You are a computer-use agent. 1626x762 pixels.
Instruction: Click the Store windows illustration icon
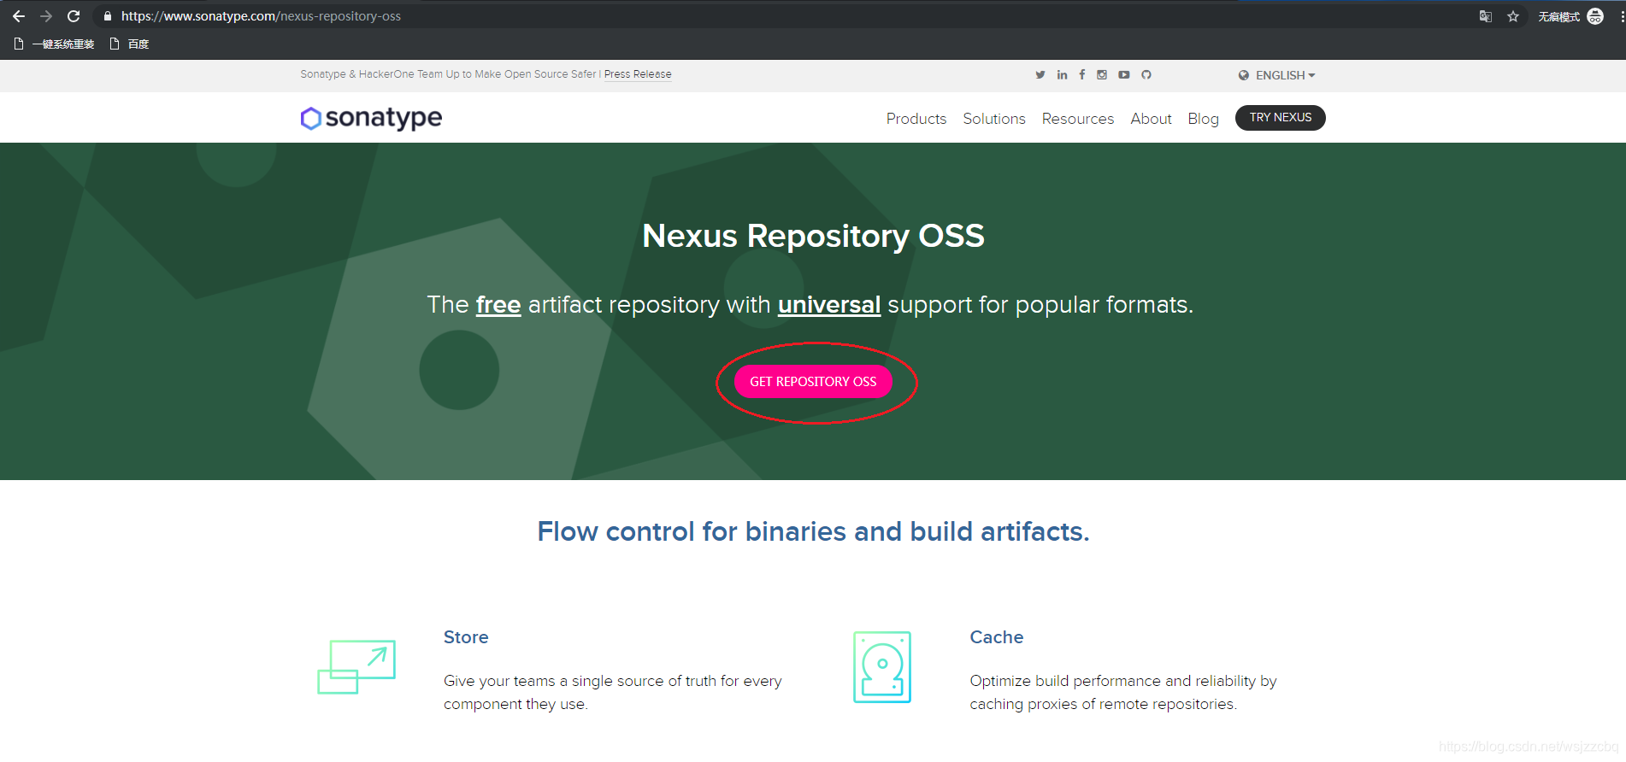coord(356,666)
